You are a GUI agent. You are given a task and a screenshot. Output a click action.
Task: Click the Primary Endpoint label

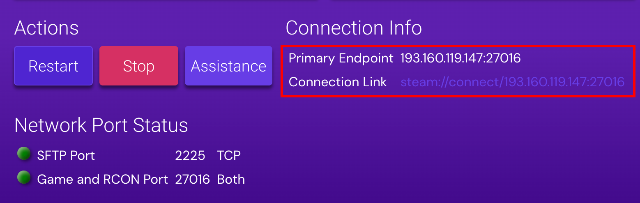(341, 58)
